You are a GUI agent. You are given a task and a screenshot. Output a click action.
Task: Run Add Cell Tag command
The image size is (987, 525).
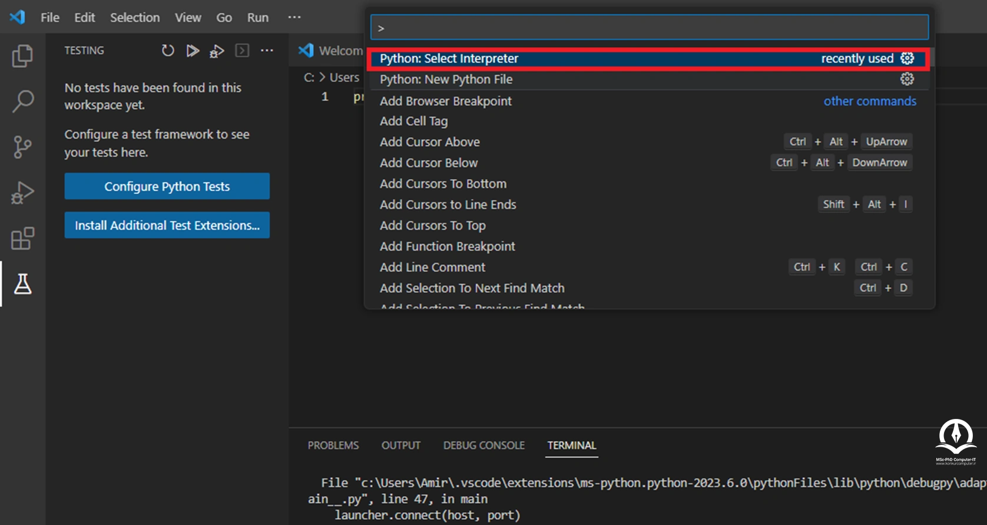[648, 121]
